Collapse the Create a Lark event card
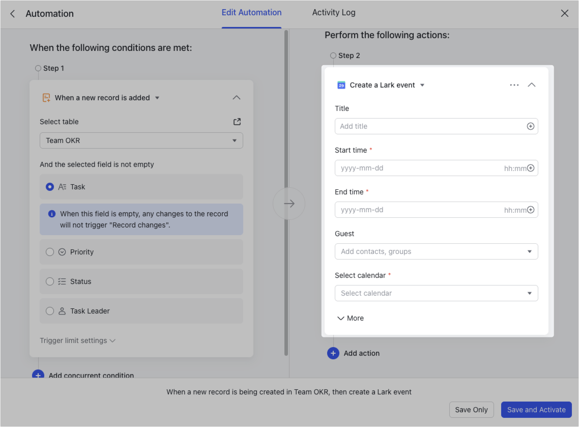The height and width of the screenshot is (427, 579). [531, 85]
